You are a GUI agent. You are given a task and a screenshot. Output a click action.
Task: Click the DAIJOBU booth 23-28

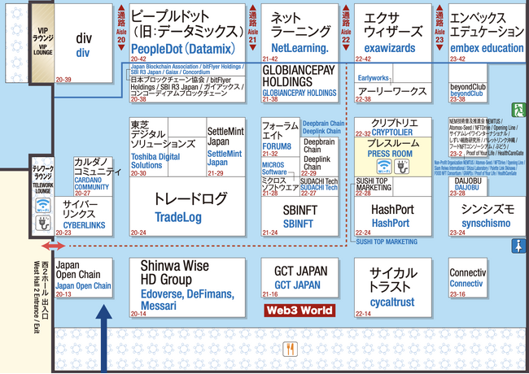[468, 186]
